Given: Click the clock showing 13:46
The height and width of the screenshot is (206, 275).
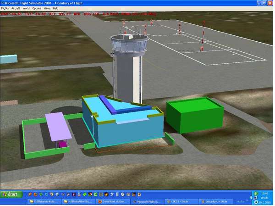Looking at the screenshot, I should pos(264,194).
